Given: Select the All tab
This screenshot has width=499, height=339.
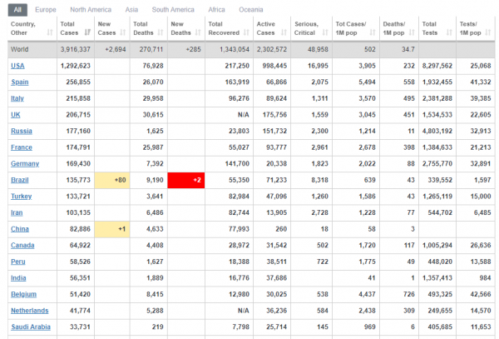Looking at the screenshot, I should pos(17,10).
